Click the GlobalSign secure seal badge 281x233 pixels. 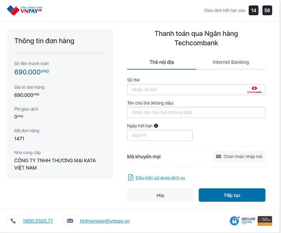[242, 220]
